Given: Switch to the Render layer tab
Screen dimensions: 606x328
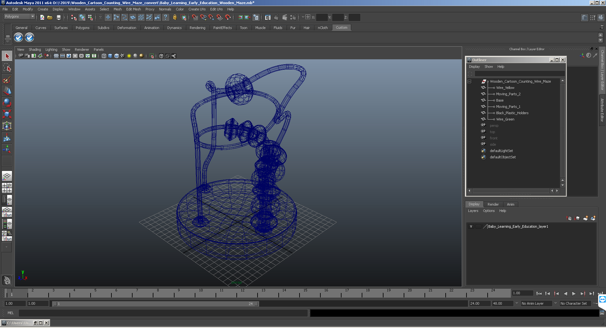Looking at the screenshot, I should (x=493, y=204).
